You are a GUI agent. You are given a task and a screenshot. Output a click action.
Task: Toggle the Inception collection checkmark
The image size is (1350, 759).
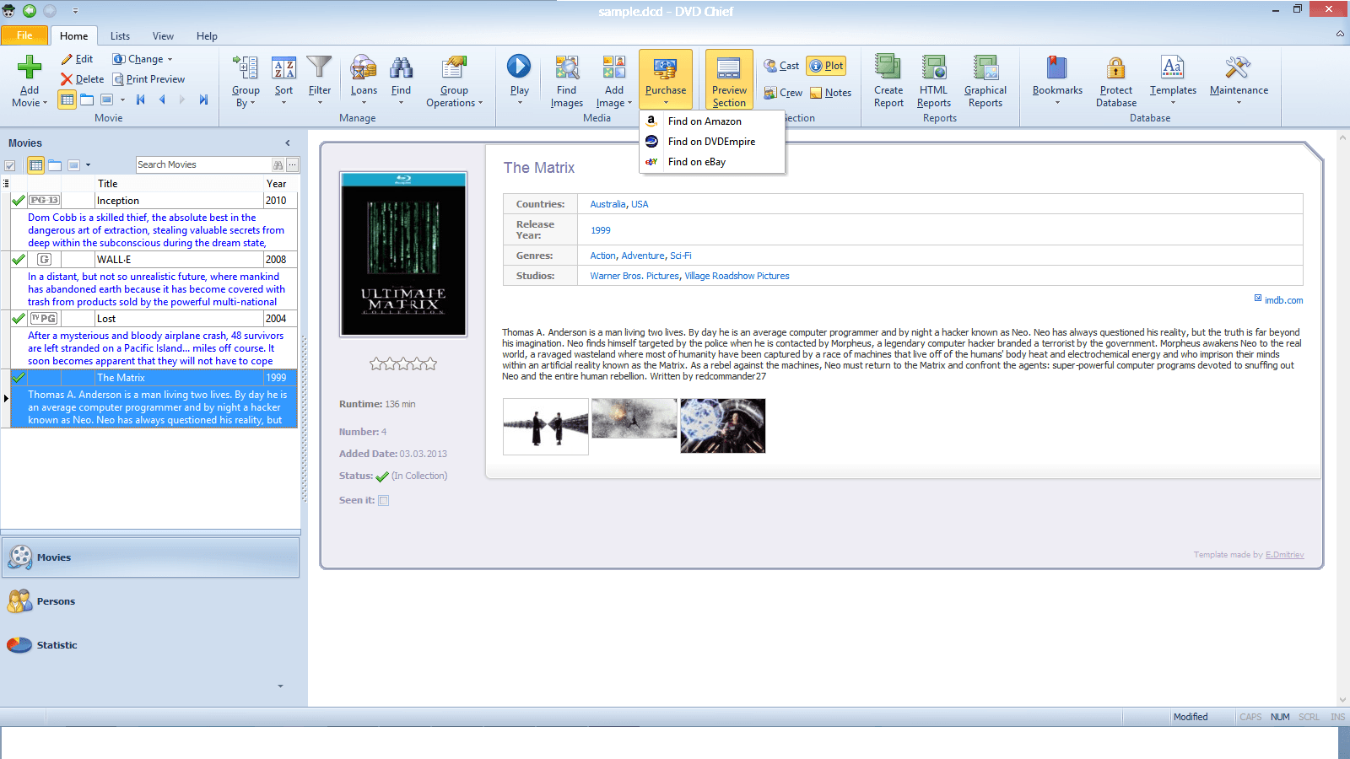pyautogui.click(x=19, y=201)
